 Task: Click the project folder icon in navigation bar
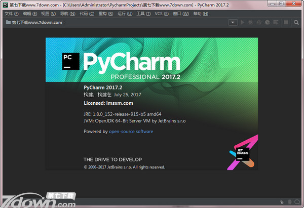[x=8, y=22]
